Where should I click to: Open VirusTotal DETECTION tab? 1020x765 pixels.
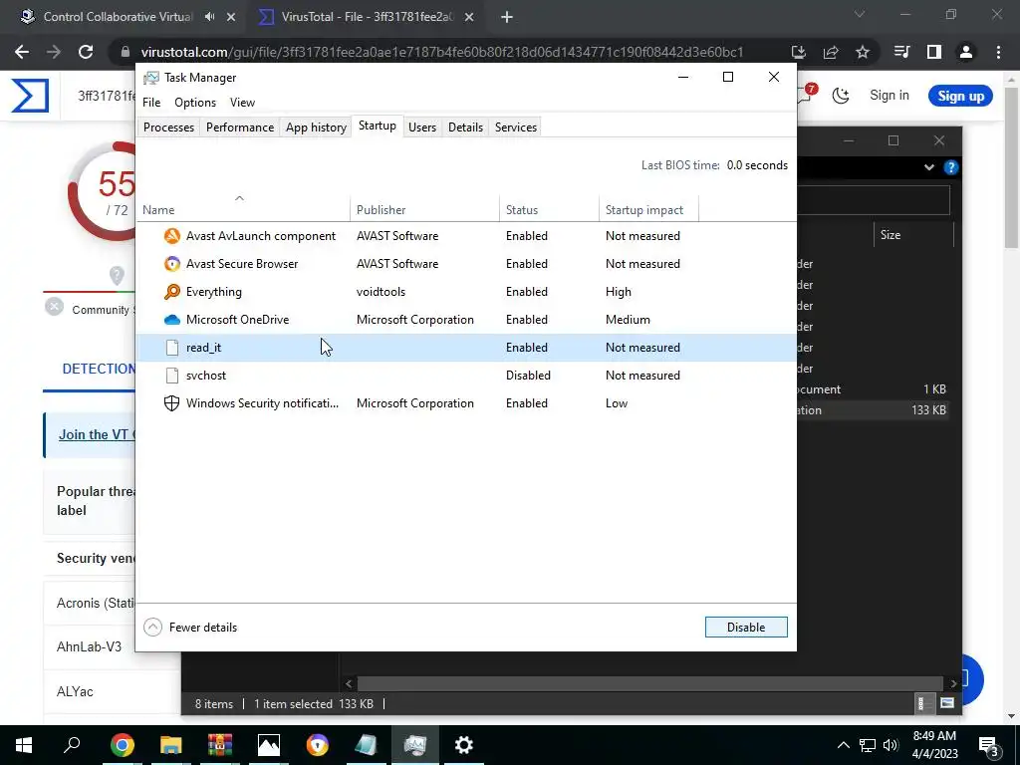click(x=99, y=369)
